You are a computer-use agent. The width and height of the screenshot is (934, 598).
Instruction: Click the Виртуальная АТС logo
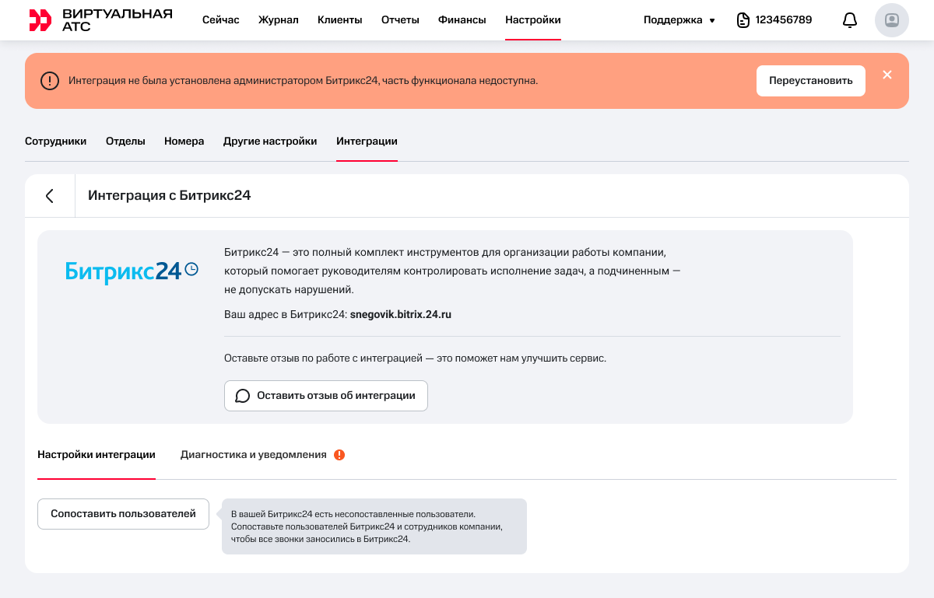100,20
